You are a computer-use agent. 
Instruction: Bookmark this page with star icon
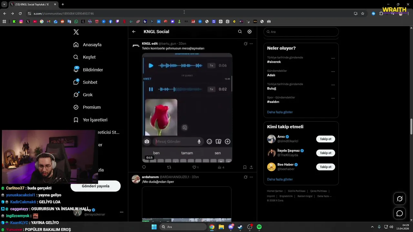click(363, 14)
